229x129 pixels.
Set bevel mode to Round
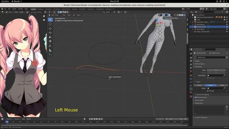[199, 85]
